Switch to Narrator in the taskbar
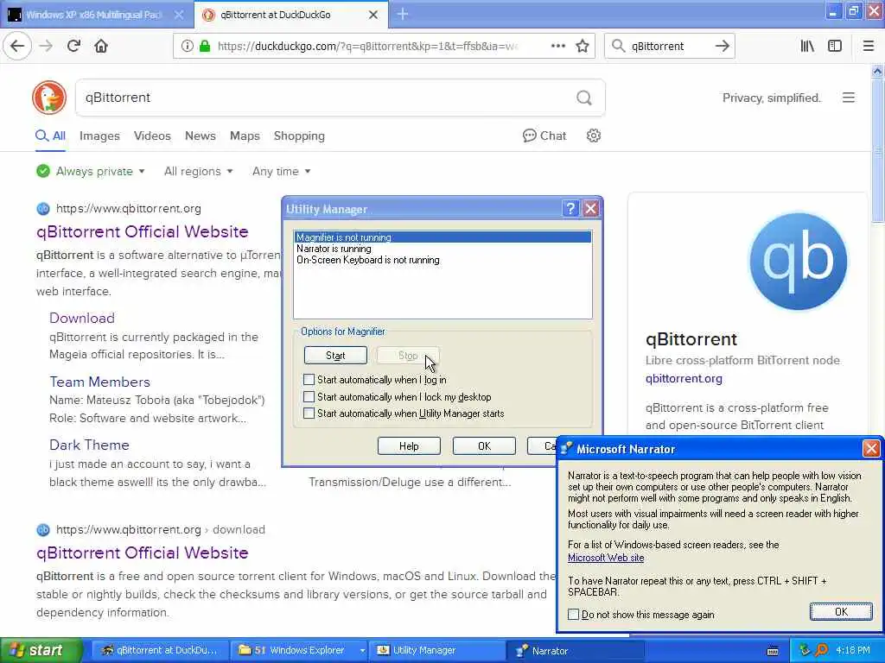This screenshot has height=663, width=885. (576, 651)
